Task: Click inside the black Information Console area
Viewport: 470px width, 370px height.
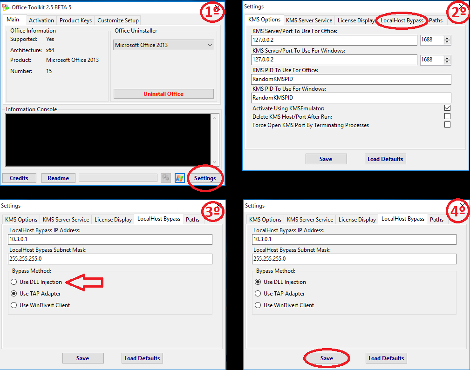Action: pos(108,140)
